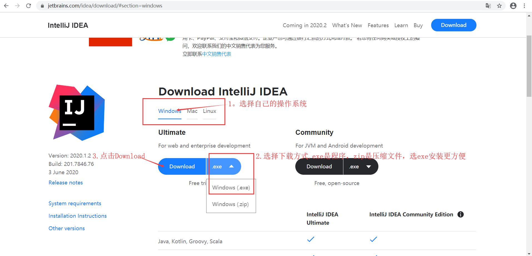Select the Mac OS tab

pyautogui.click(x=192, y=111)
